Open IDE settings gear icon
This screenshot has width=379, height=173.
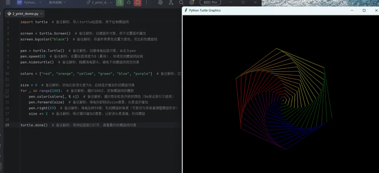pyautogui.click(x=192, y=2)
